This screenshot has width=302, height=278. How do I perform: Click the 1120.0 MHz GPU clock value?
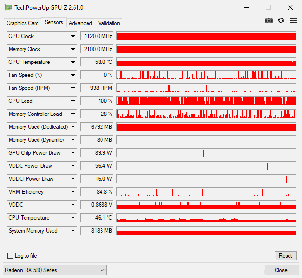(97, 36)
